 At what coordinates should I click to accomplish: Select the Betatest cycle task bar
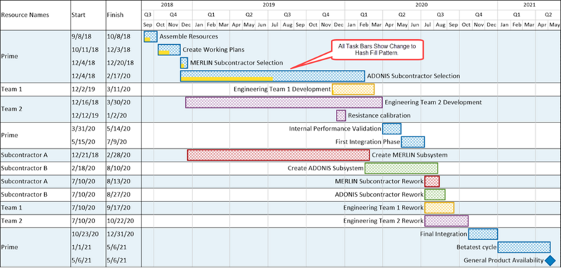(524, 247)
